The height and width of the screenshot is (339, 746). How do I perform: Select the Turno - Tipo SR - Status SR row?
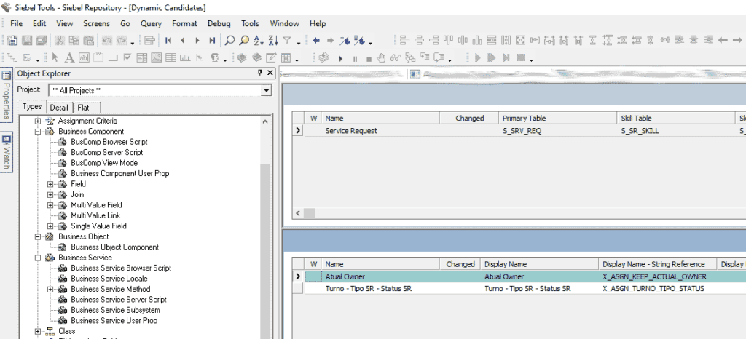coord(519,289)
